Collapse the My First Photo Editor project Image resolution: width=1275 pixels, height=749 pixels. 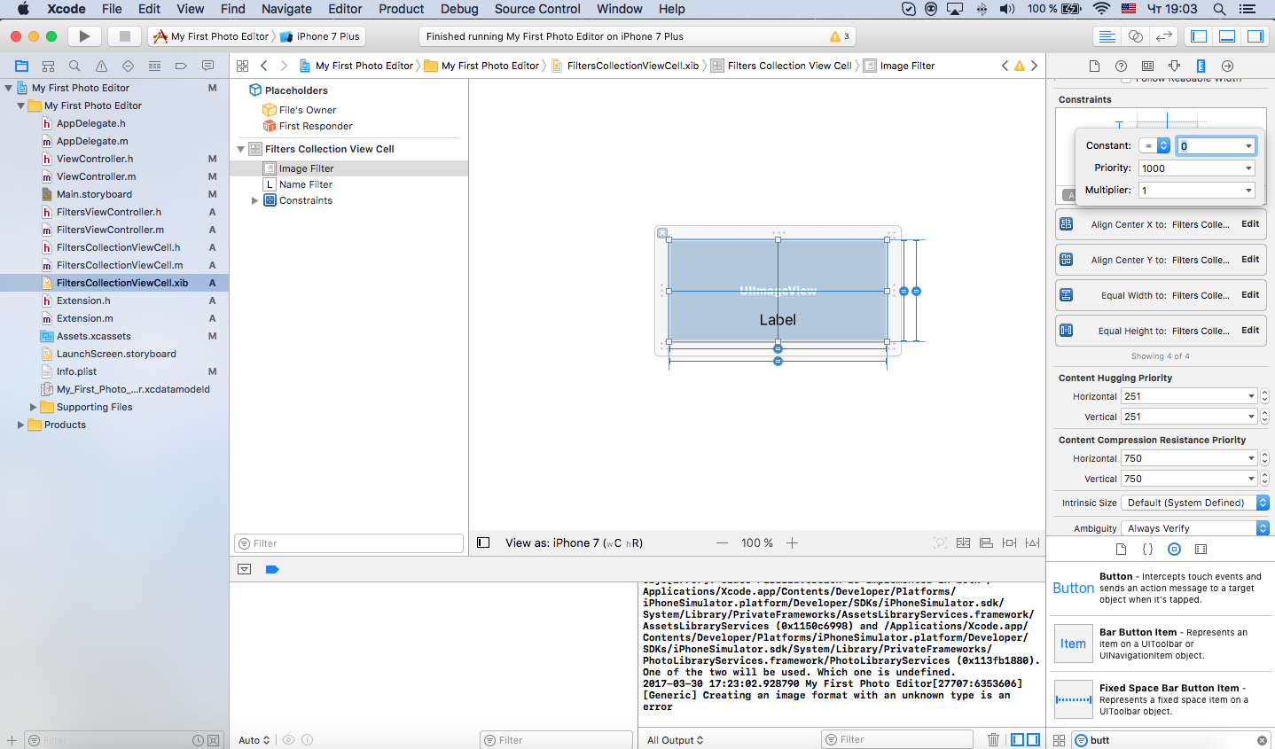(x=9, y=88)
